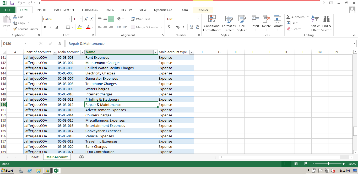Viewport: 358px width, 174px height.
Task: Open the filter dropdown on Name column
Action: coord(155,52)
